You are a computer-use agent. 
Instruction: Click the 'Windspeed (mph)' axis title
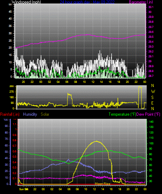26,2
